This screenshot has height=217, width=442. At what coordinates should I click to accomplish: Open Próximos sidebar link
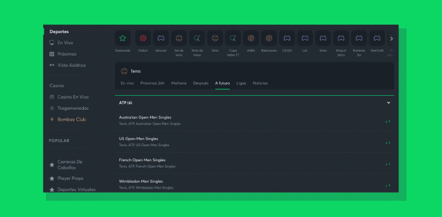(x=67, y=54)
